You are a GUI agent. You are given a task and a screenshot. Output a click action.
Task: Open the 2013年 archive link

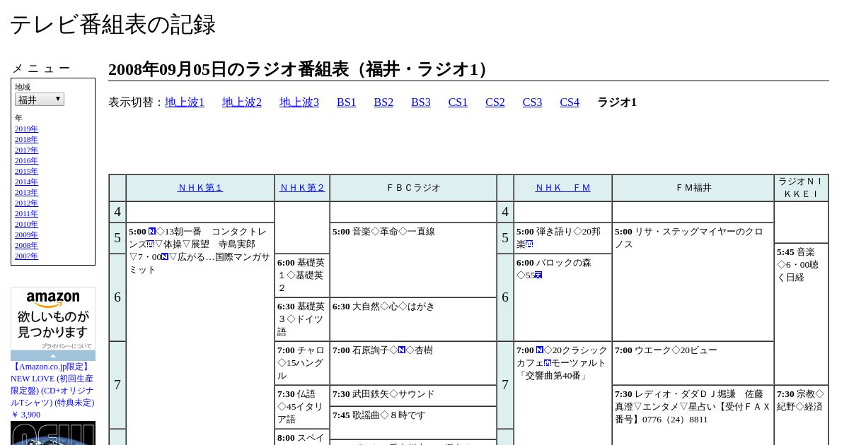coord(26,192)
